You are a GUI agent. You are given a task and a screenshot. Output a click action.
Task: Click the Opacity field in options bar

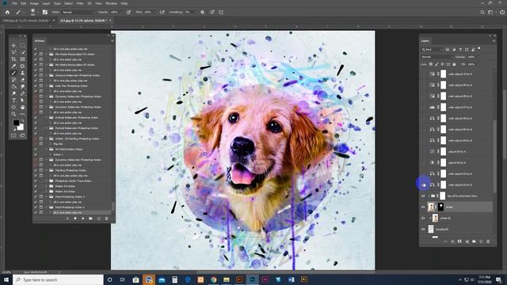(x=115, y=13)
